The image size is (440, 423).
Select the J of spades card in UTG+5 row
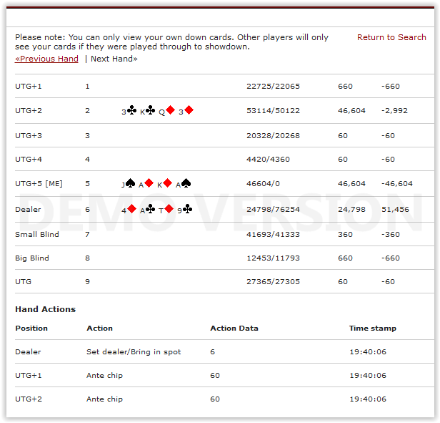coord(129,184)
